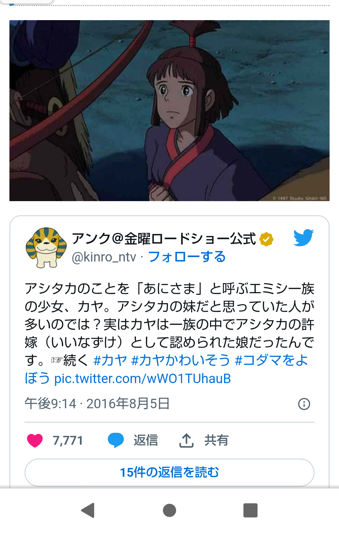The image size is (339, 533).
Task: Tap the Android recent apps square
Action: coord(250,510)
